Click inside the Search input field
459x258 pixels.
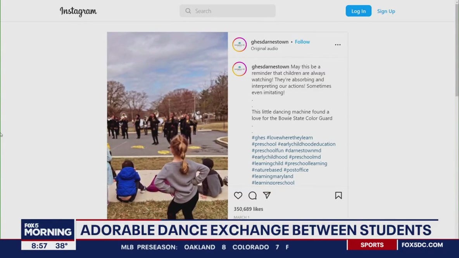point(233,11)
